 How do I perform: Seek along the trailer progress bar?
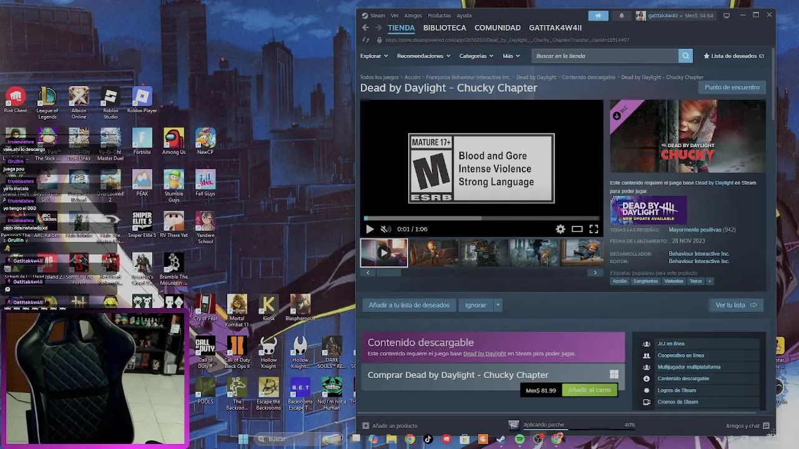coord(482,218)
